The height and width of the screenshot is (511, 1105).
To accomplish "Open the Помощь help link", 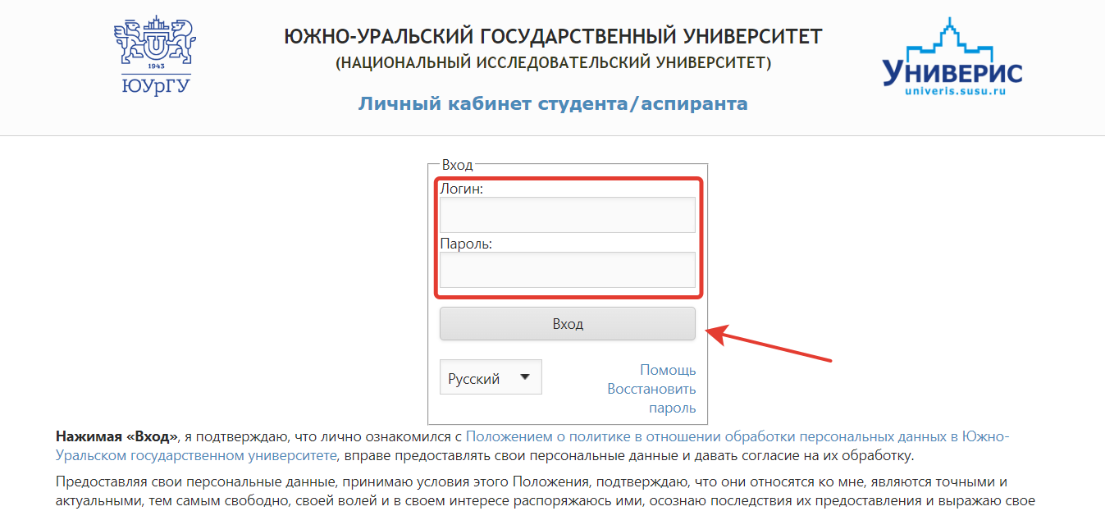I will click(x=667, y=370).
